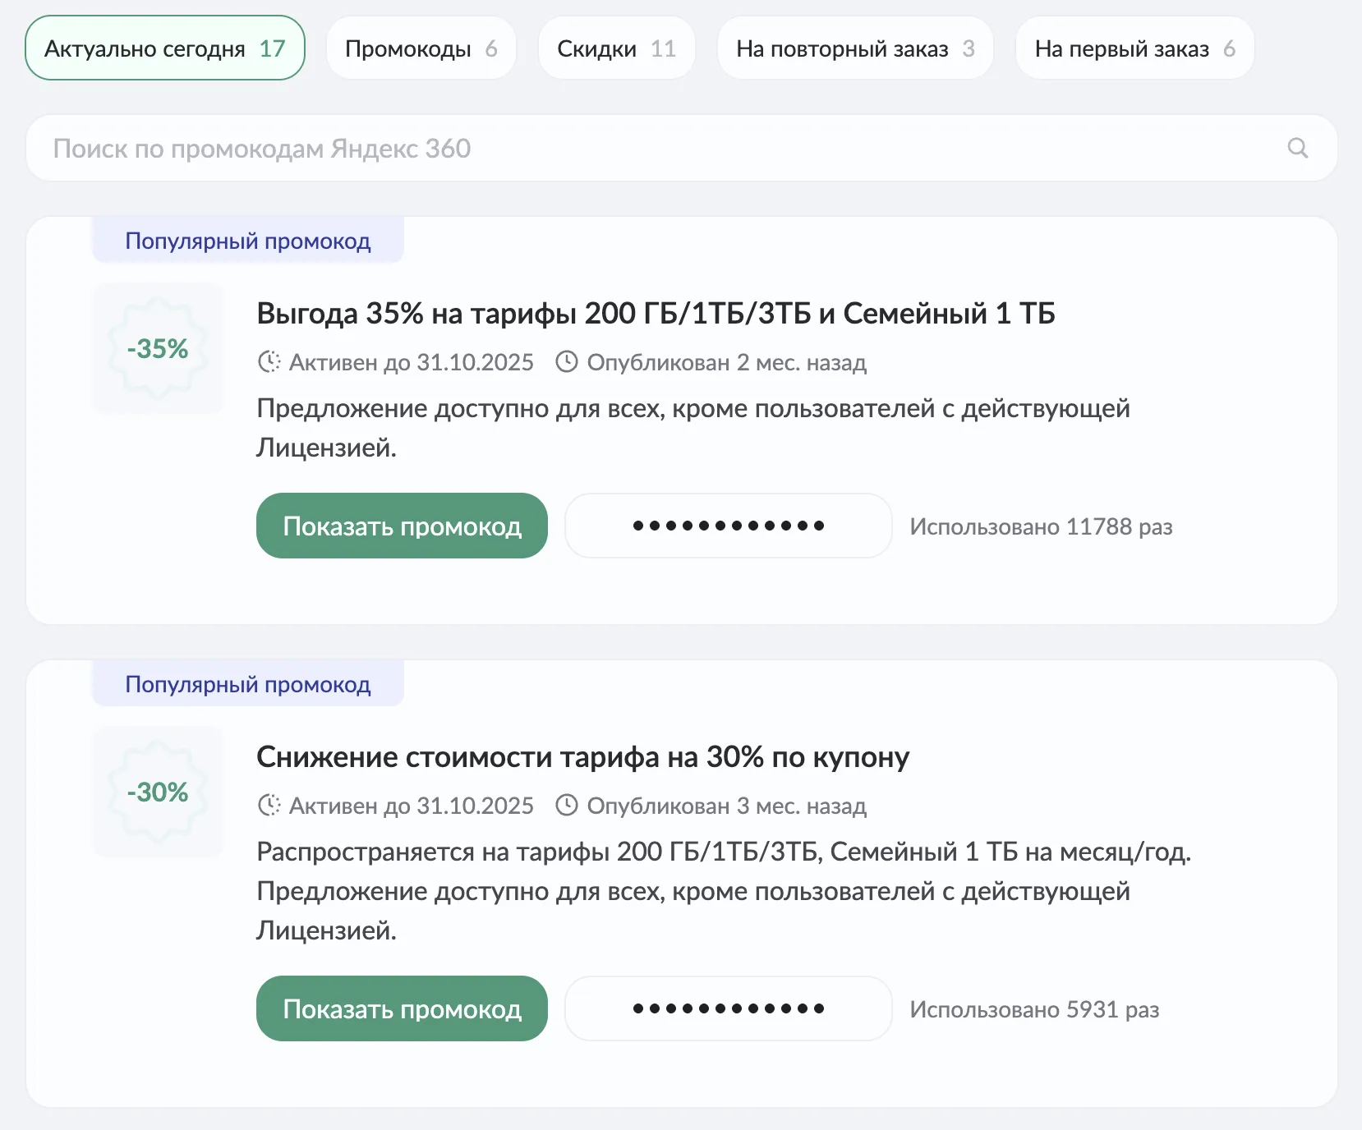Click 'Показать промокод' on the 35% offer
This screenshot has width=1362, height=1130.
(x=402, y=526)
